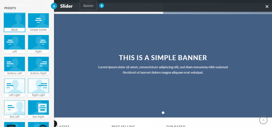Select the Left Light preset
This screenshot has height=127, width=272.
[15, 88]
